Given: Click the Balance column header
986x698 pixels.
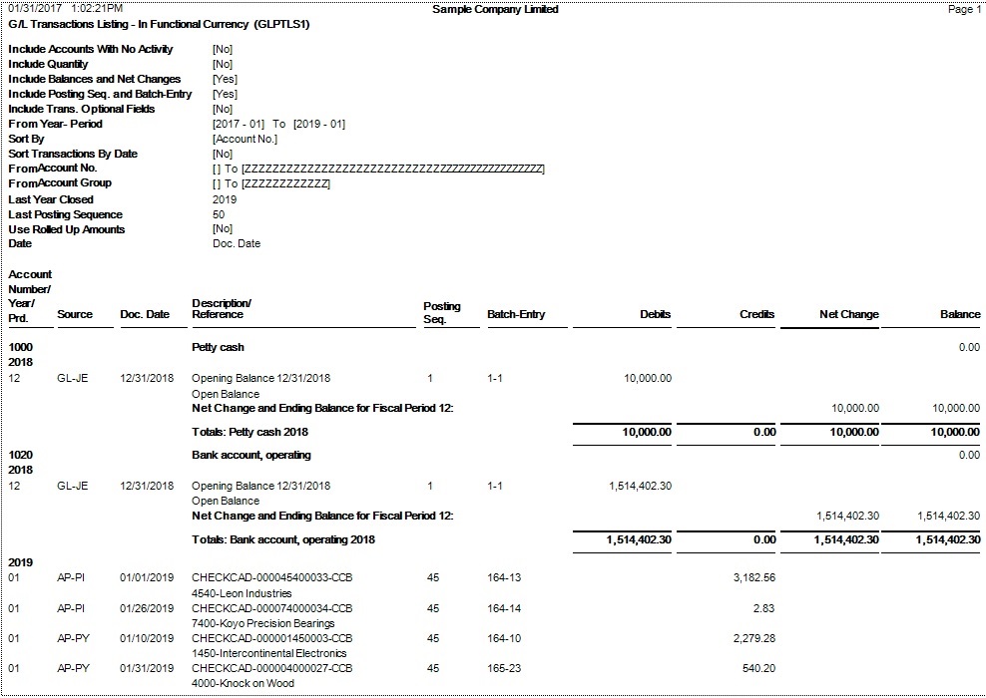Looking at the screenshot, I should coord(960,314).
